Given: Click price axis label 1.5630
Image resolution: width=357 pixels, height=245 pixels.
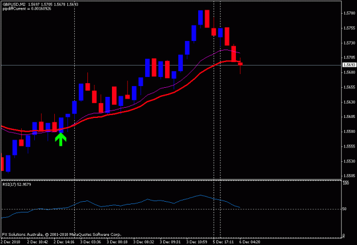Looking at the screenshot, I should coord(349,102).
